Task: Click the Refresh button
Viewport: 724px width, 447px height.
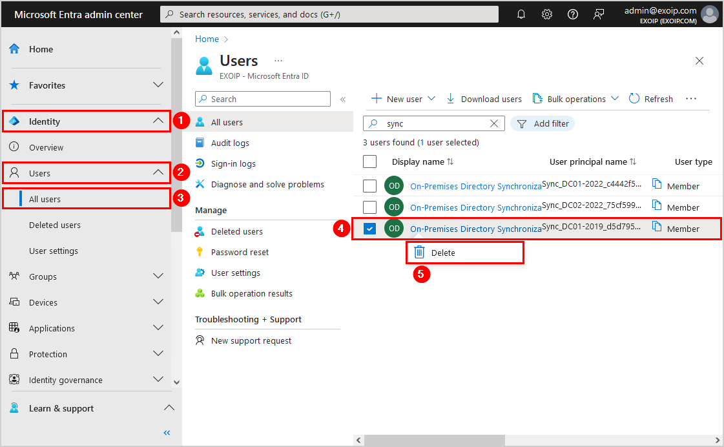Action: pos(651,99)
